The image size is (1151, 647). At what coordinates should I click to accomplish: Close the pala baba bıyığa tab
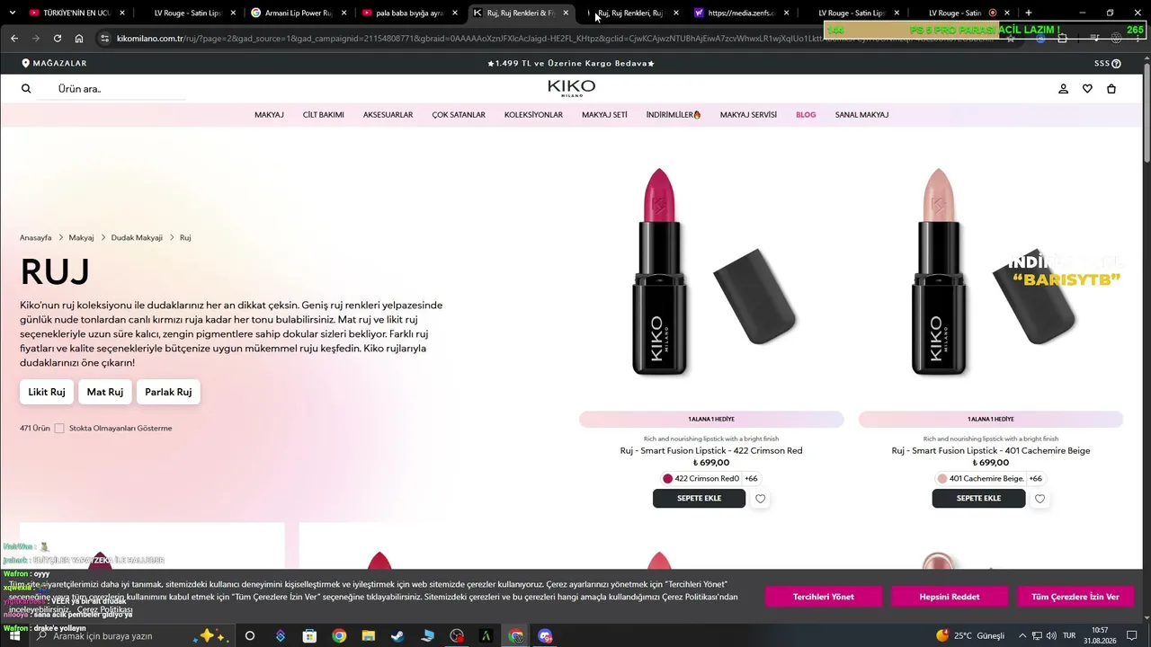click(455, 13)
